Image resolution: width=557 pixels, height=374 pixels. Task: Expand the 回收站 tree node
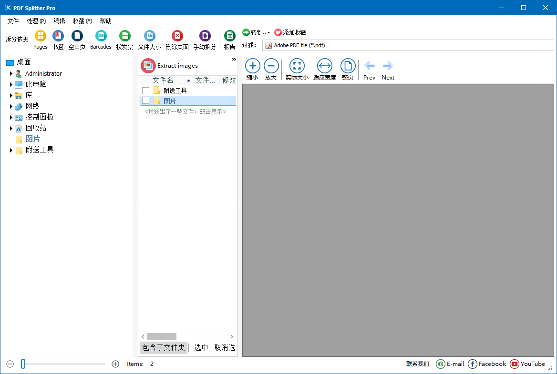coord(11,129)
